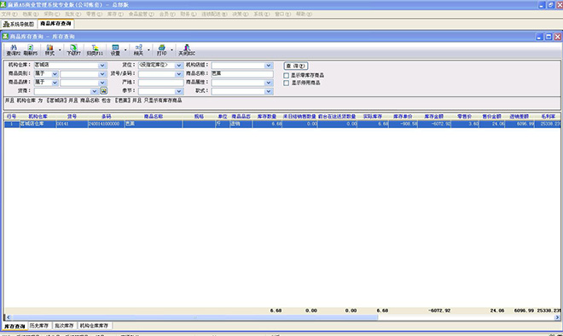Open the 样式 style toolbar icon
Viewport: 563px width, 336px height.
pyautogui.click(x=49, y=50)
